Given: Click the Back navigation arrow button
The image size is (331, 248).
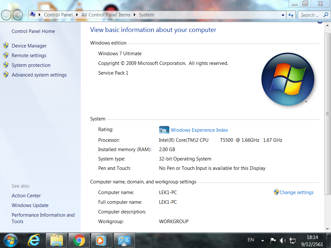Looking at the screenshot, I should [x=6, y=15].
